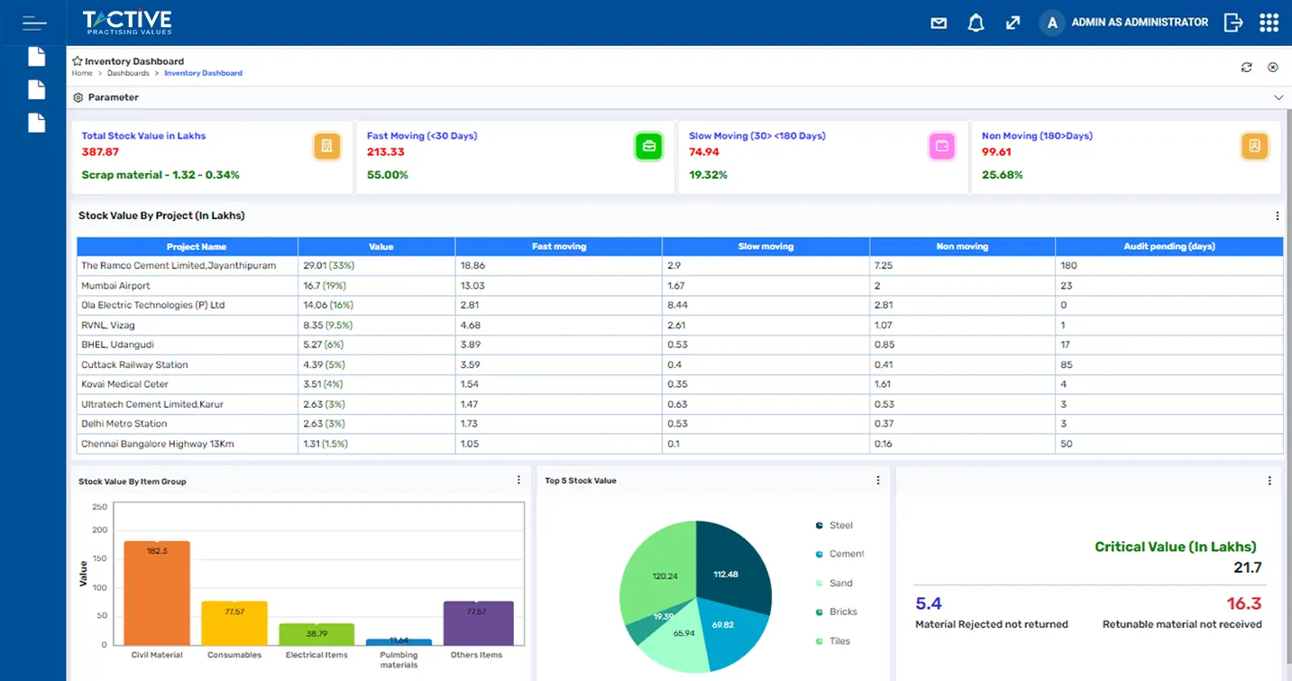Toggle the hamburger menu at top left
The width and height of the screenshot is (1292, 681).
pos(33,23)
